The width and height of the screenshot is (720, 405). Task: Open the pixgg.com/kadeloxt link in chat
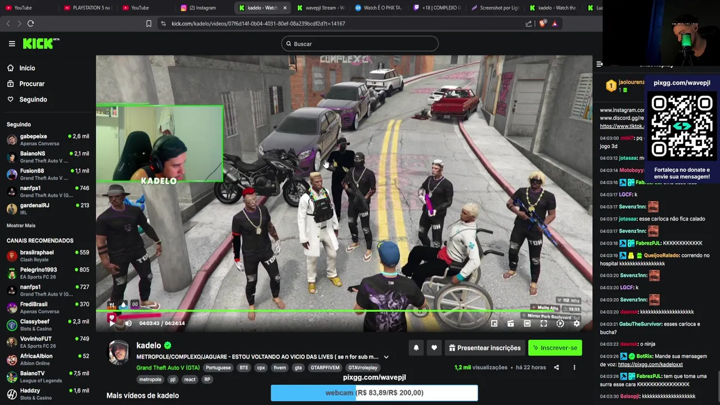pos(650,364)
